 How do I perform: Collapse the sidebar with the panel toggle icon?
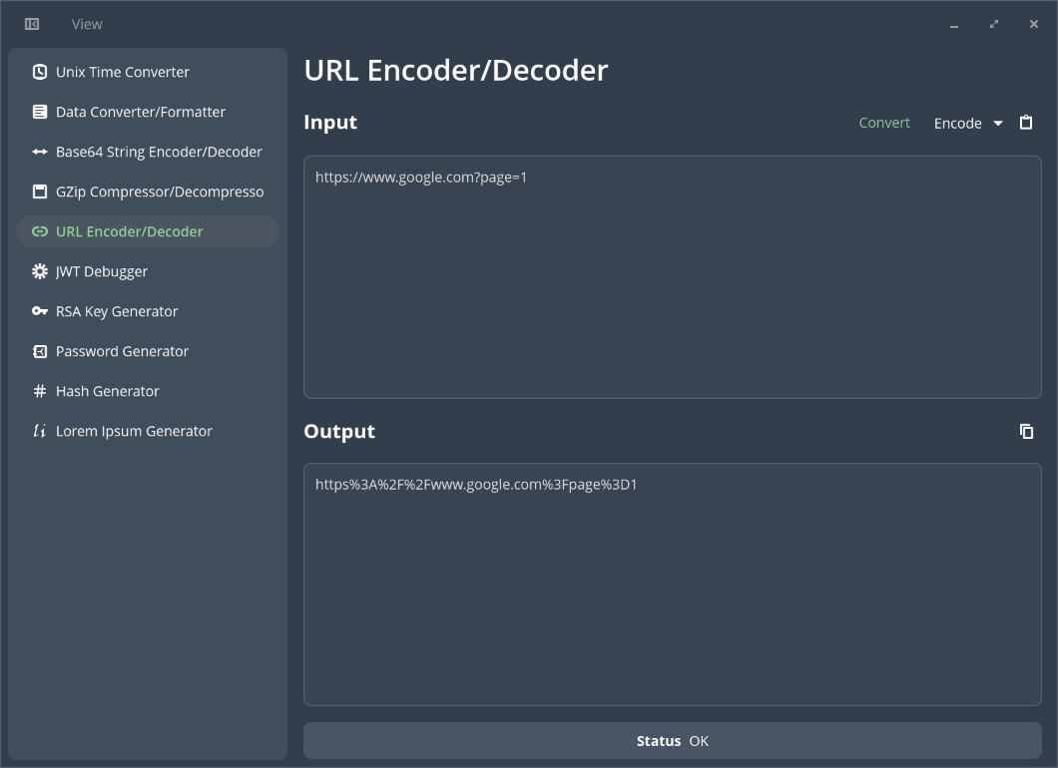coord(32,24)
